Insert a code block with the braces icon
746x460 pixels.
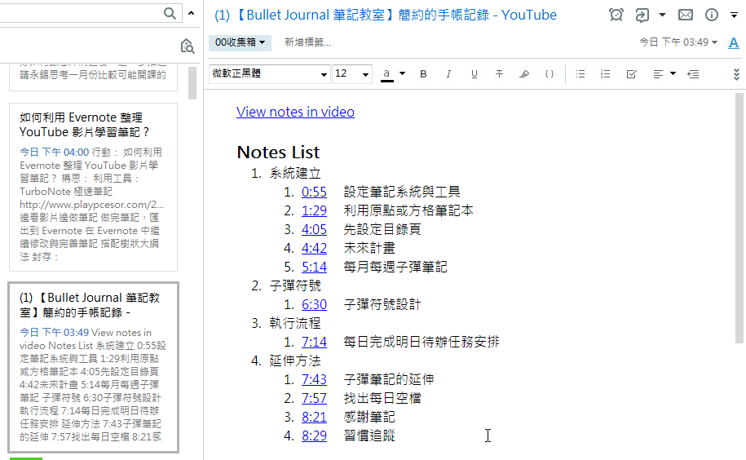click(550, 73)
